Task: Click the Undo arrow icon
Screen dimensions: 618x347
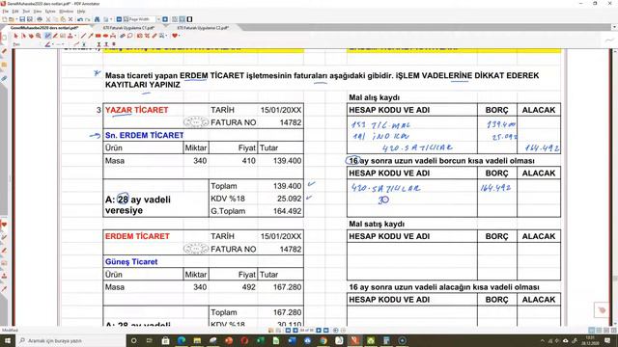Action: (x=80, y=19)
